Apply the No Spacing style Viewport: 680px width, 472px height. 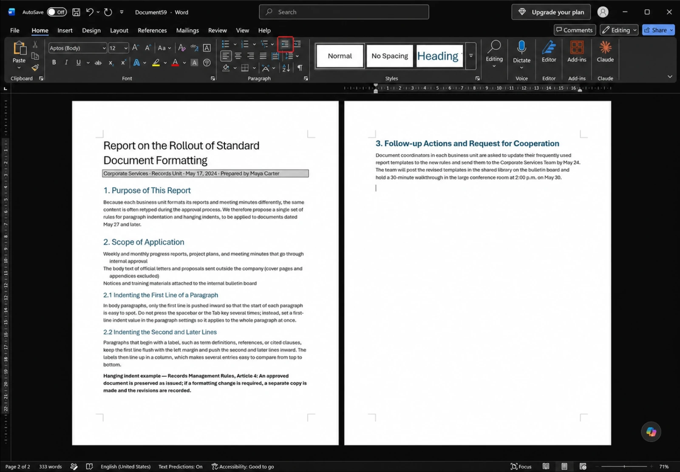(x=390, y=56)
